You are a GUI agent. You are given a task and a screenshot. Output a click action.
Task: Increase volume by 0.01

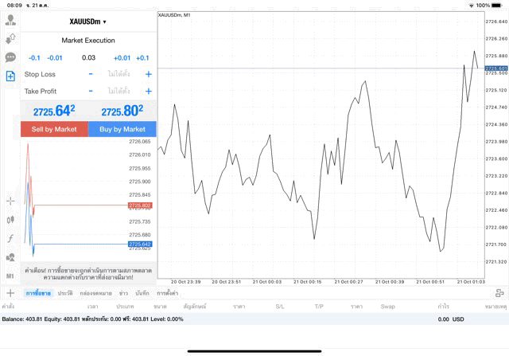(122, 57)
